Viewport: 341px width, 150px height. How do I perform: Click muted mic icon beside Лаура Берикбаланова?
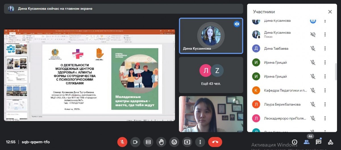[x=313, y=104]
